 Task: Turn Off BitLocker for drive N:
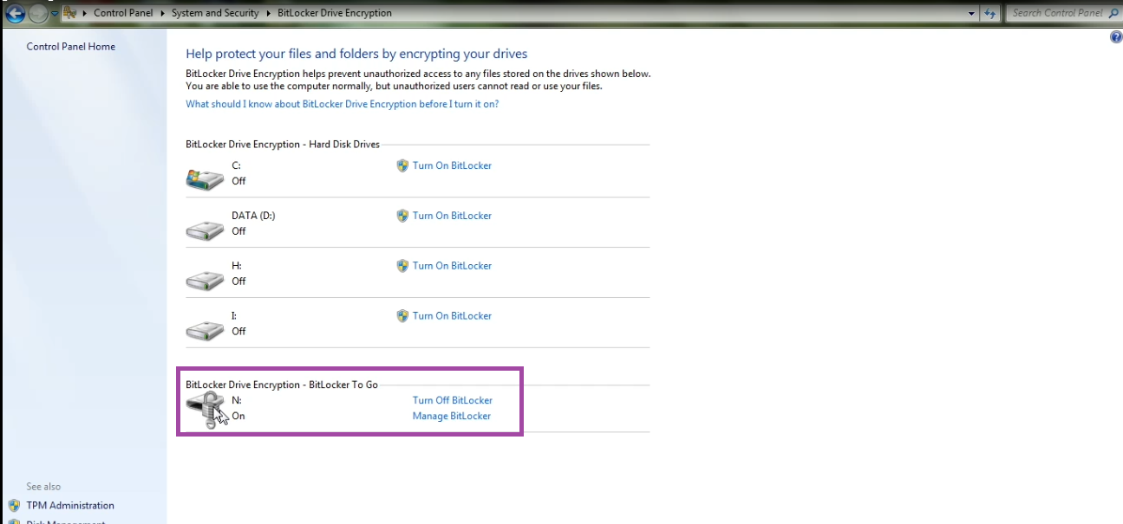[453, 400]
